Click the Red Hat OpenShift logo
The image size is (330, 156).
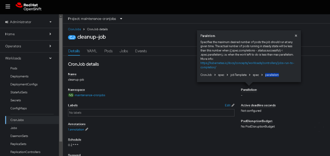click(x=29, y=7)
